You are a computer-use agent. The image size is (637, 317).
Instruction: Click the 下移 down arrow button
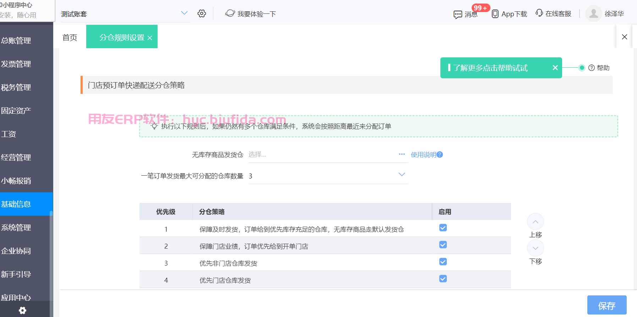[536, 248]
